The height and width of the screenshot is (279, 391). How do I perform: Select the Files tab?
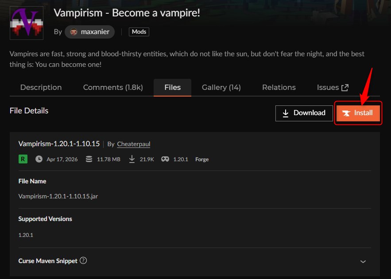click(x=173, y=88)
